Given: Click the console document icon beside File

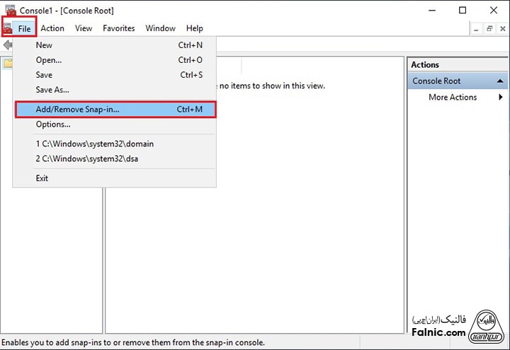Looking at the screenshot, I should coord(8,28).
